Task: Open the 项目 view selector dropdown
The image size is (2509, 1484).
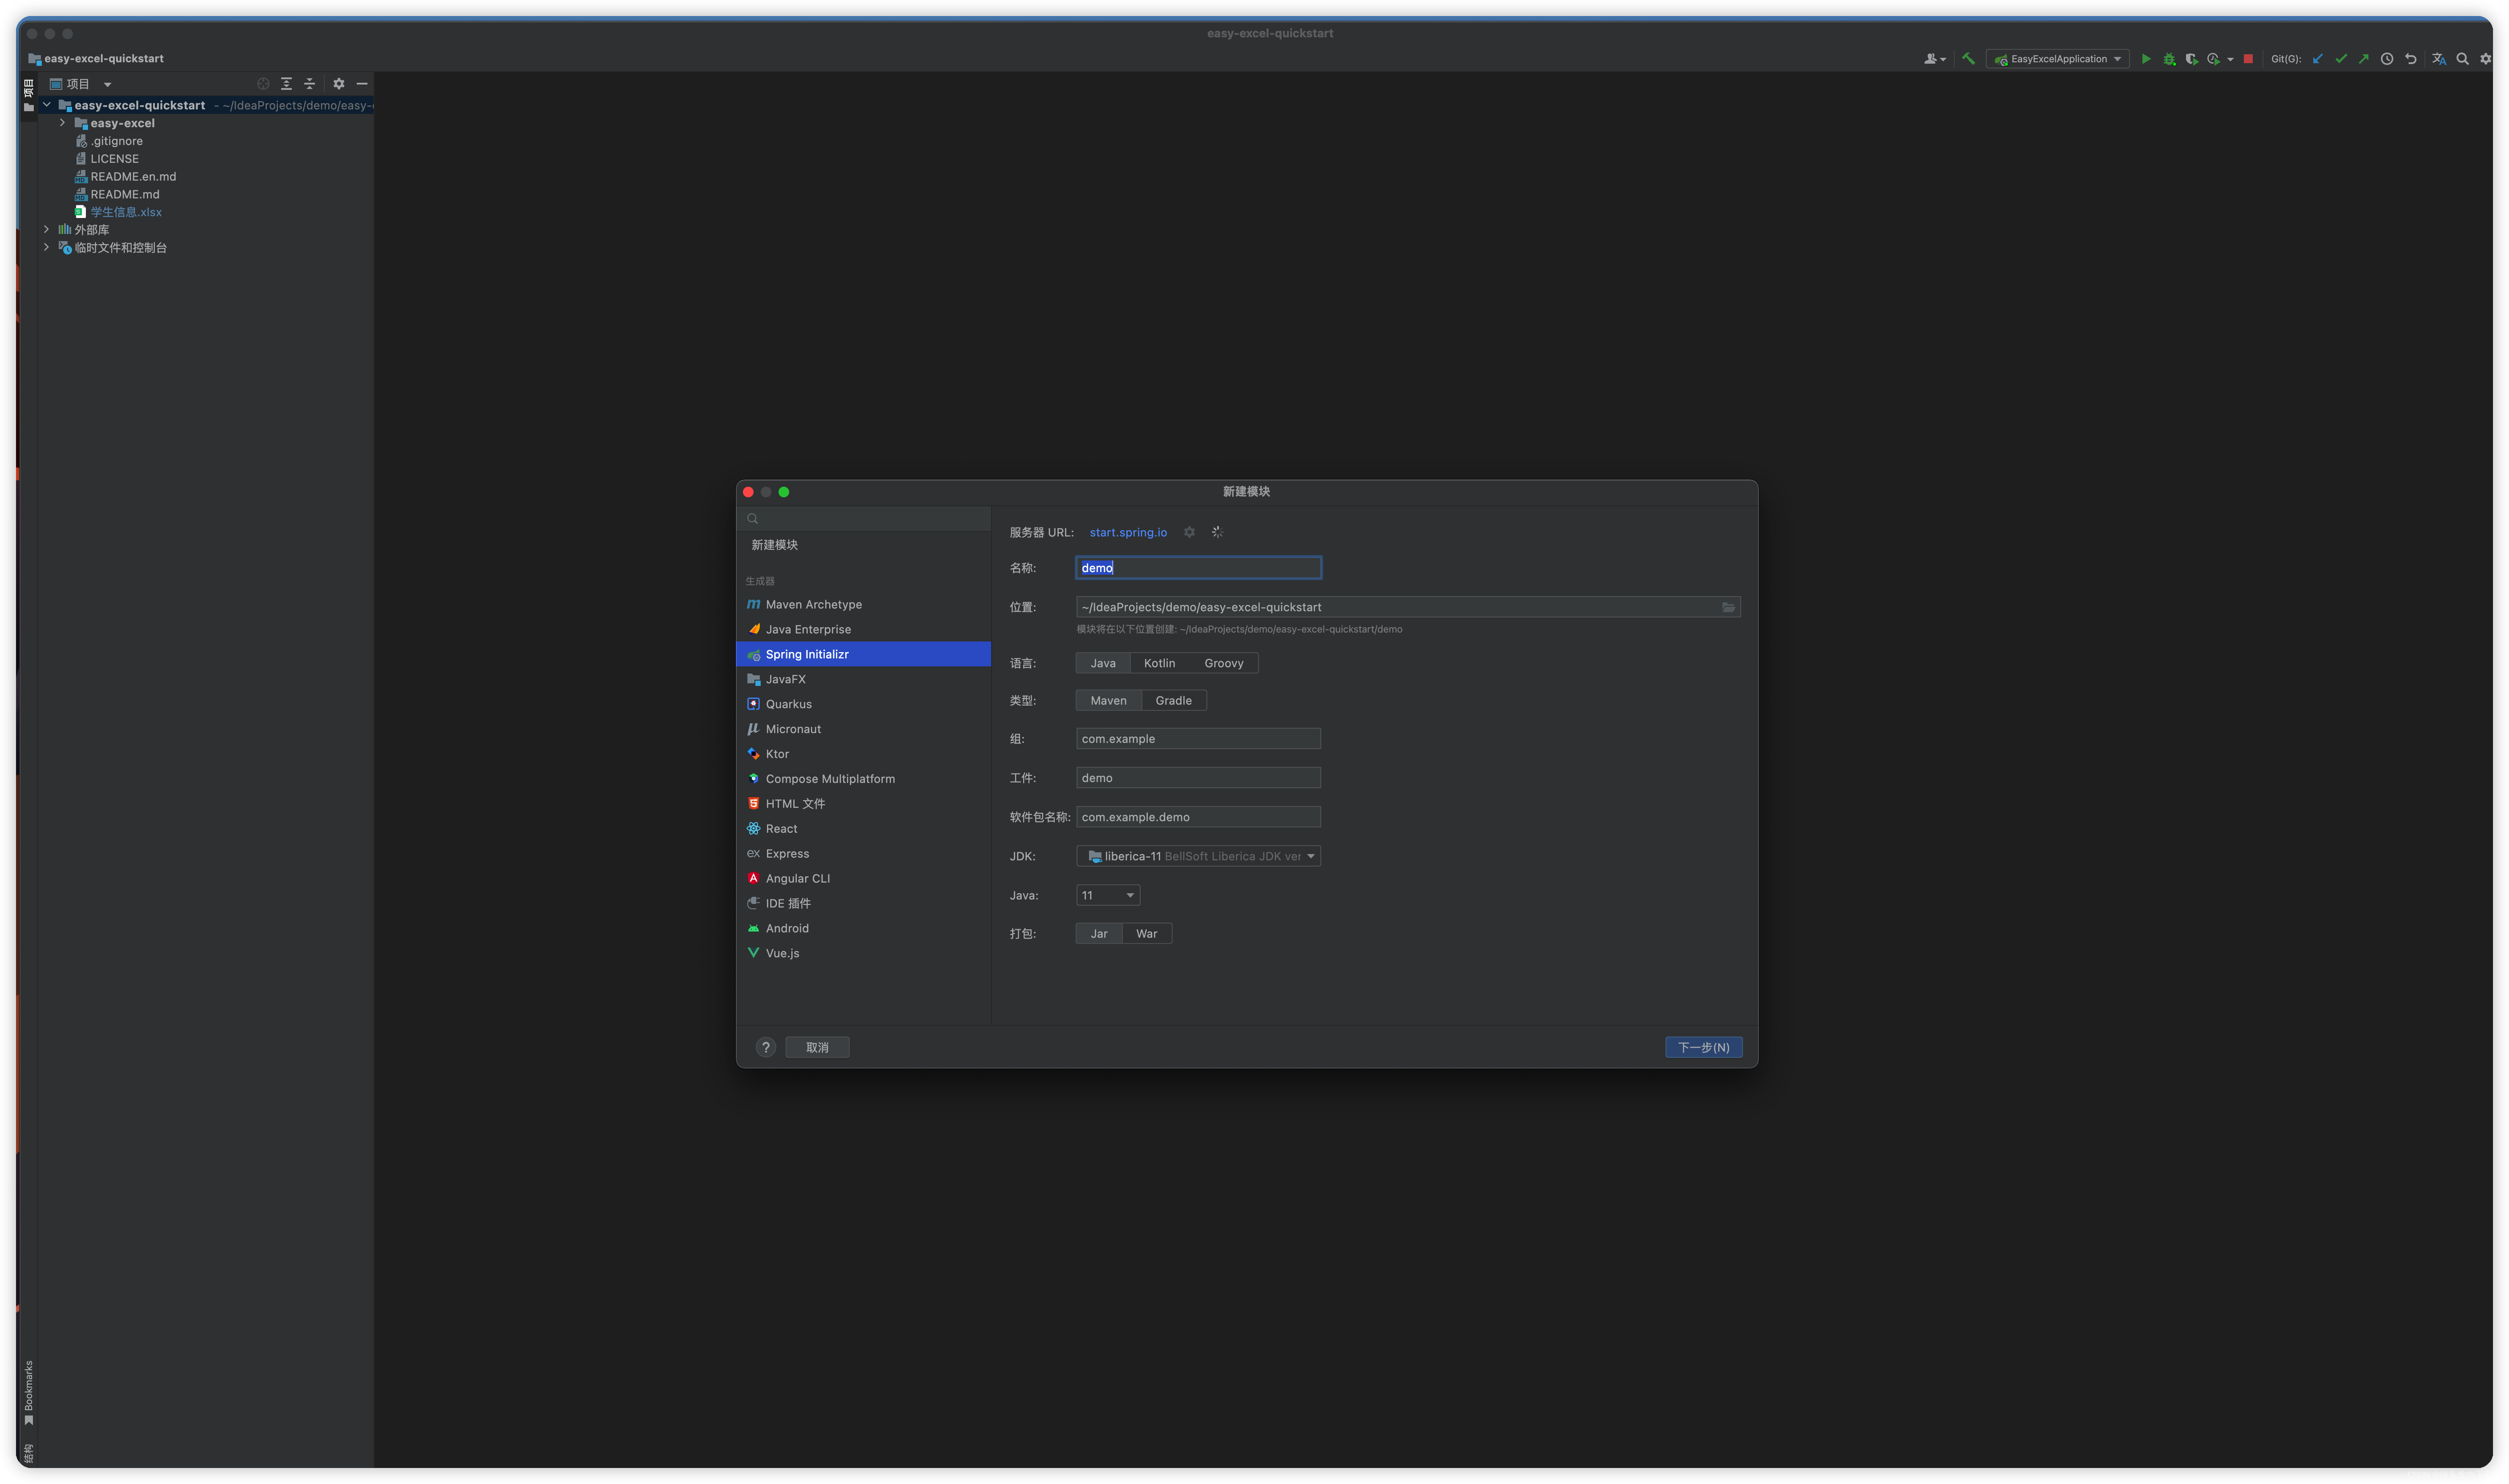Action: 81,84
